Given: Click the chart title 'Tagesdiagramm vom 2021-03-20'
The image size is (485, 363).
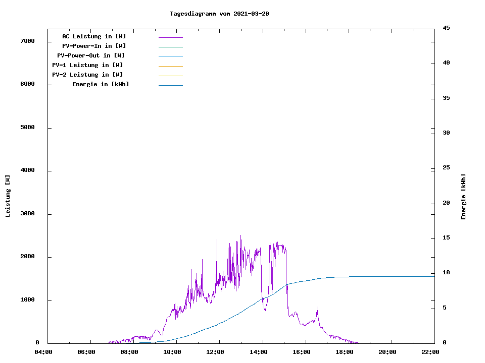Looking at the screenshot, I should click(219, 14).
